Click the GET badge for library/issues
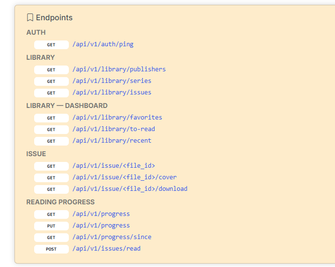Screen dimensions: 335x267 pos(52,93)
